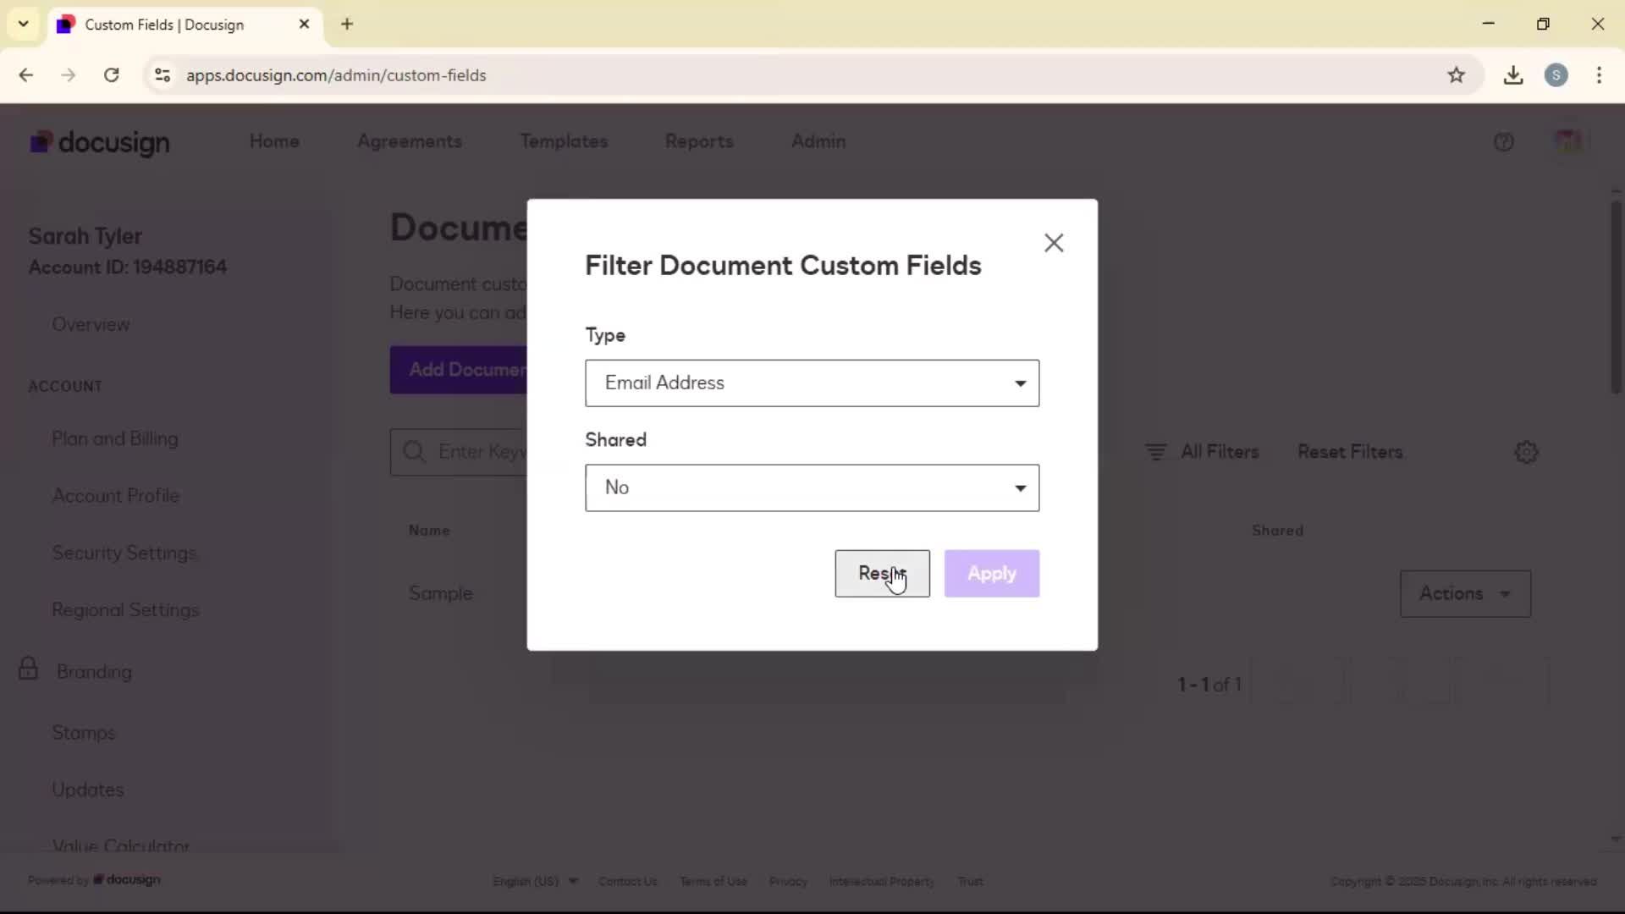Click the Shared column header
The height and width of the screenshot is (914, 1625).
[x=1277, y=531]
